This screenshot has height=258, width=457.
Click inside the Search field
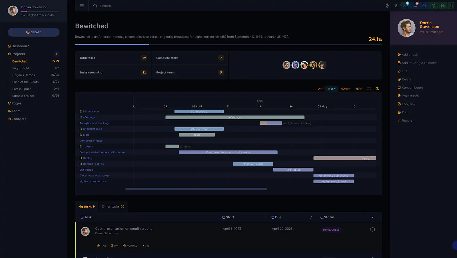(106, 6)
